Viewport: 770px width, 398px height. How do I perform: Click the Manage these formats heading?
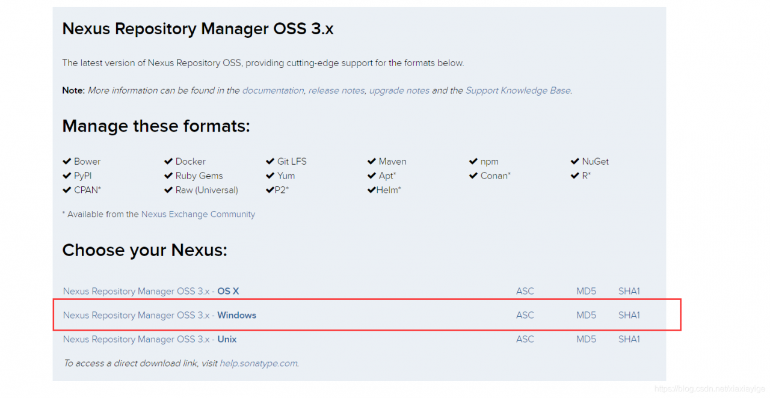pos(156,126)
